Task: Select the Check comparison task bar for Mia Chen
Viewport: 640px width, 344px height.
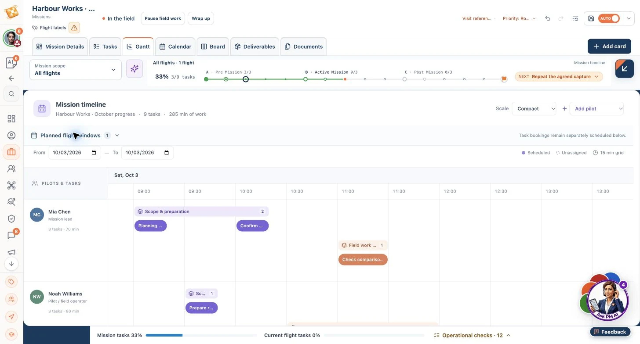Action: coord(363,259)
